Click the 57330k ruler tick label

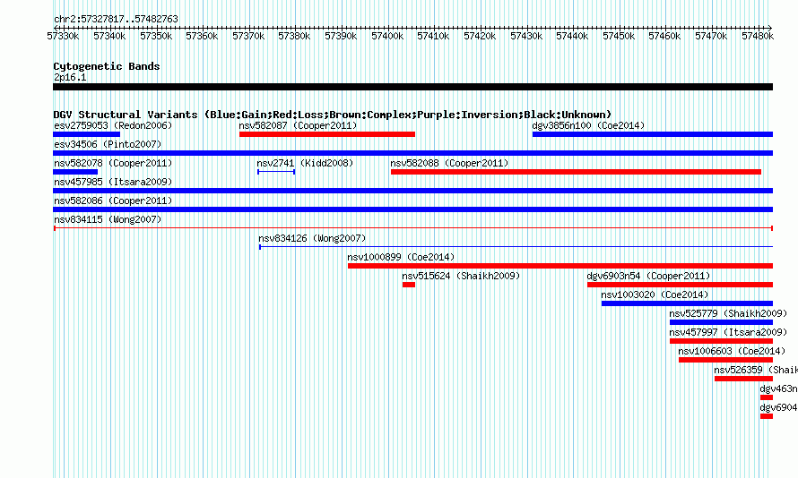click(x=63, y=36)
